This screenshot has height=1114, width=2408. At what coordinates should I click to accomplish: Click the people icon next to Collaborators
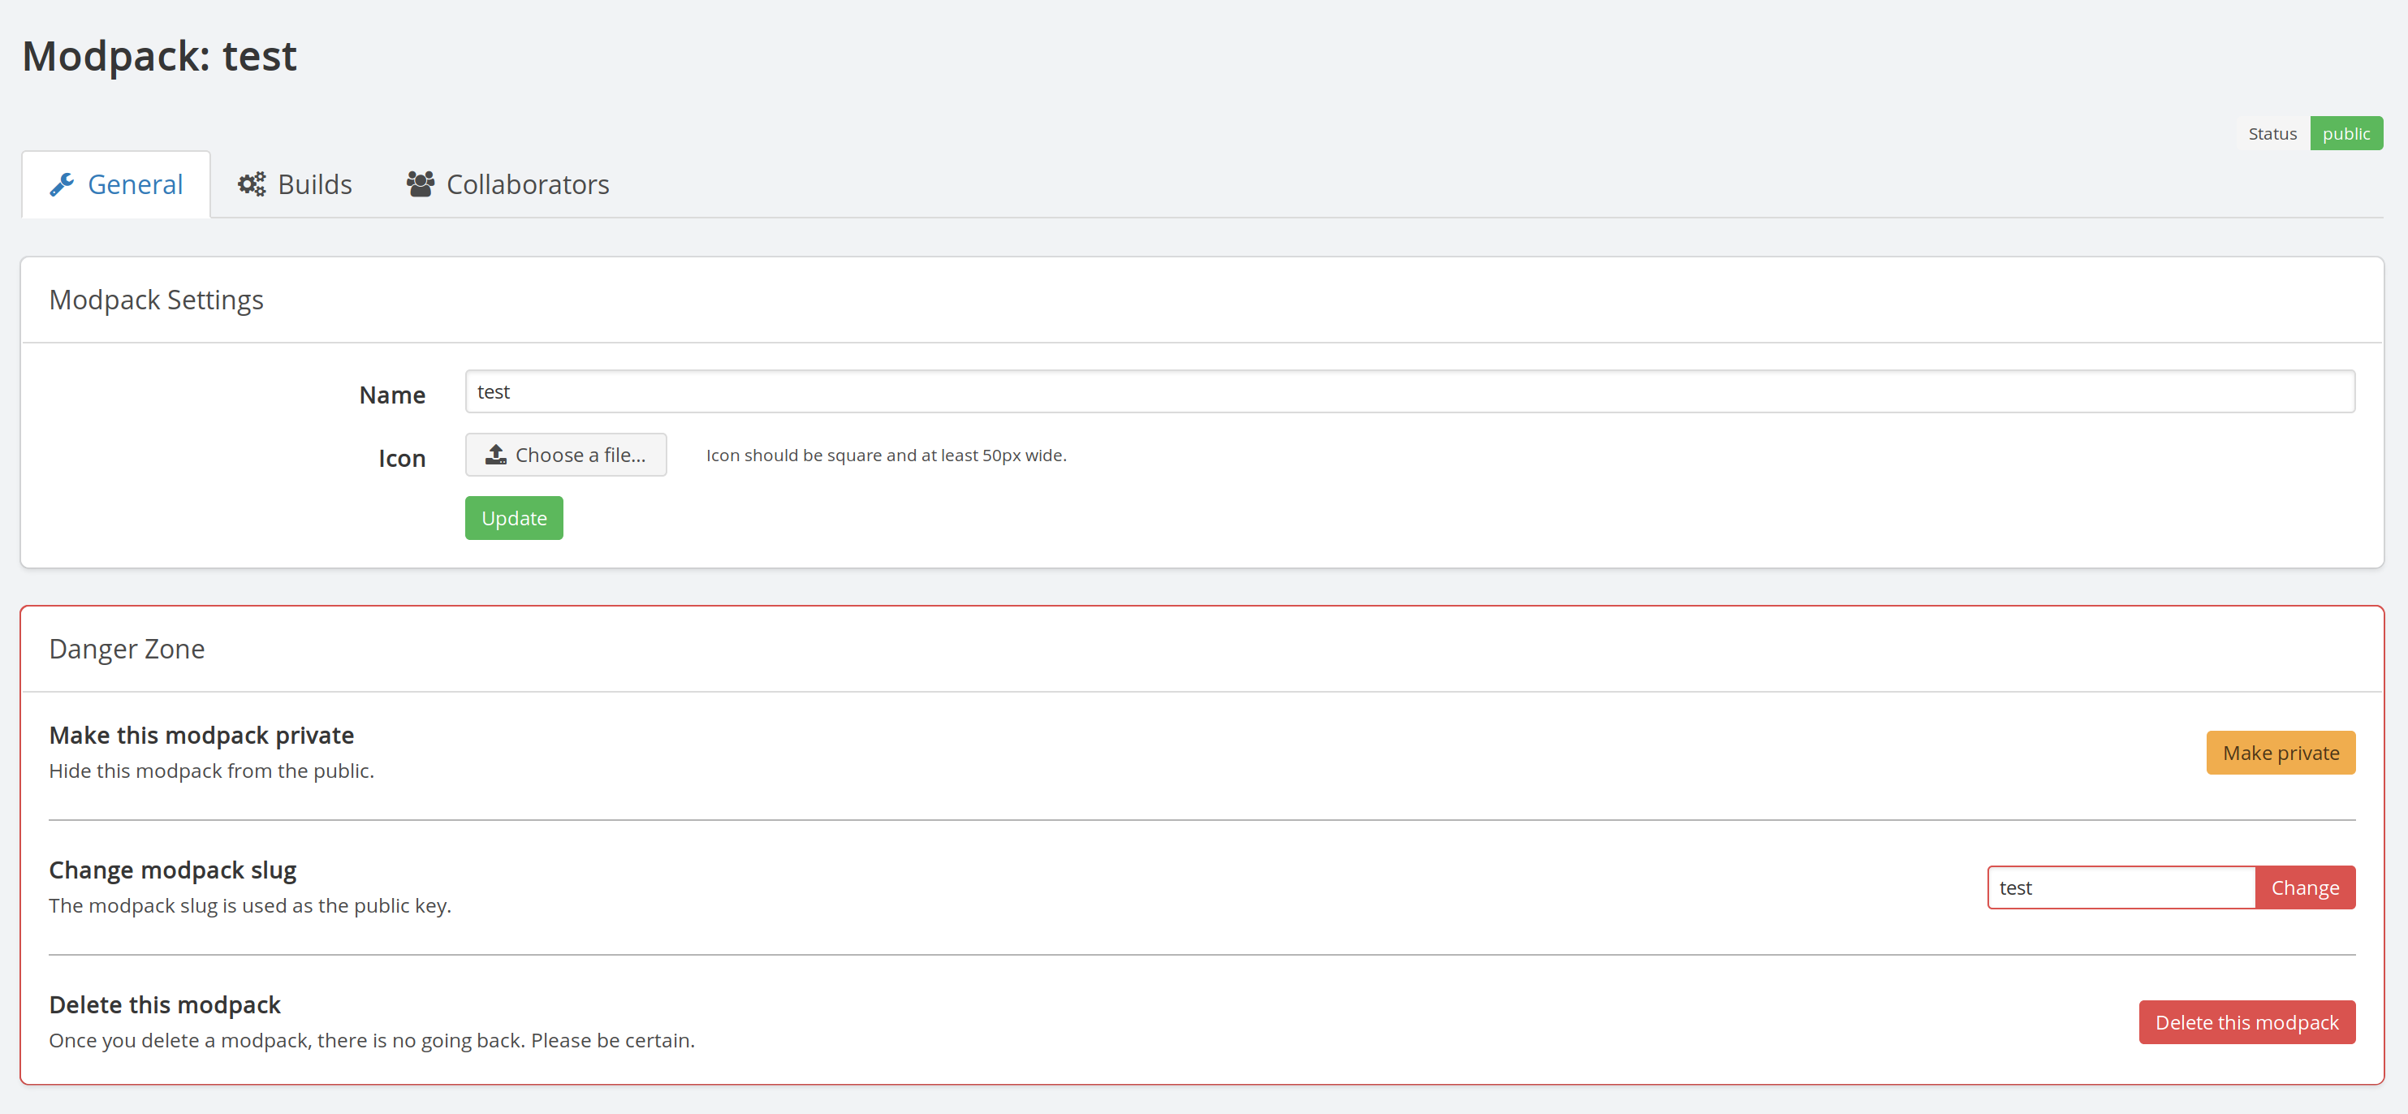[x=421, y=184]
